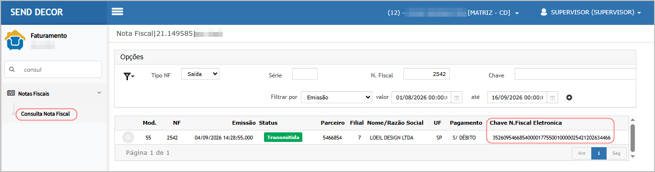Click the emission date 04/09/2026 cell
Screen dimensions: 655x172
coord(224,138)
